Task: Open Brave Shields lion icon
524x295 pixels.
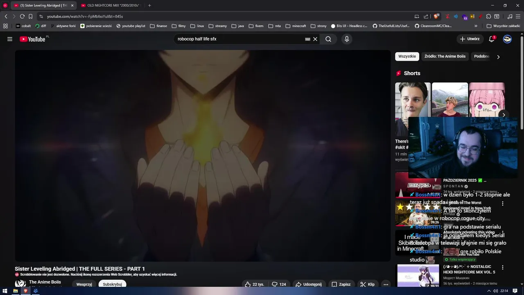Action: (x=436, y=16)
